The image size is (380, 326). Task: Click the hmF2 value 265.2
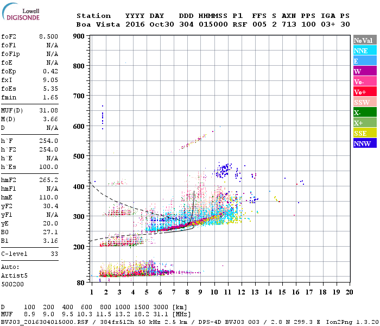click(x=48, y=180)
